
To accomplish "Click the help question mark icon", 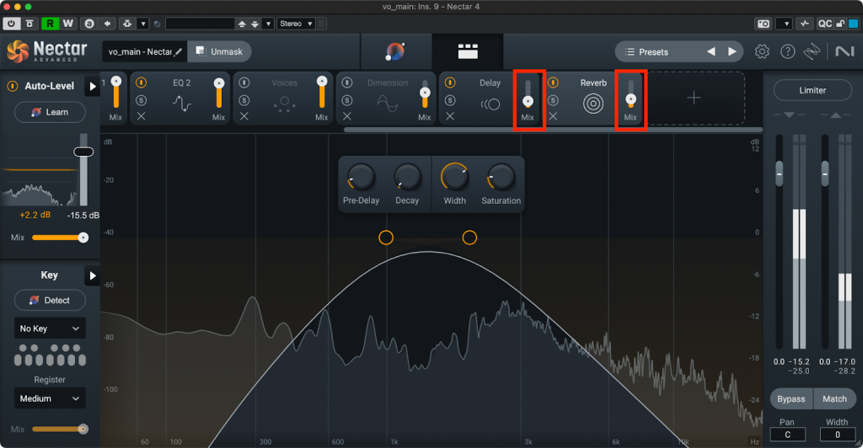I will point(786,52).
